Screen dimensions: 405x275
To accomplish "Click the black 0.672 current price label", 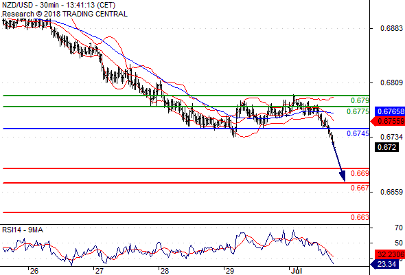I will coord(386,147).
